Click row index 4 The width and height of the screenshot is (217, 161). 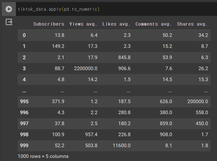pyautogui.click(x=24, y=79)
